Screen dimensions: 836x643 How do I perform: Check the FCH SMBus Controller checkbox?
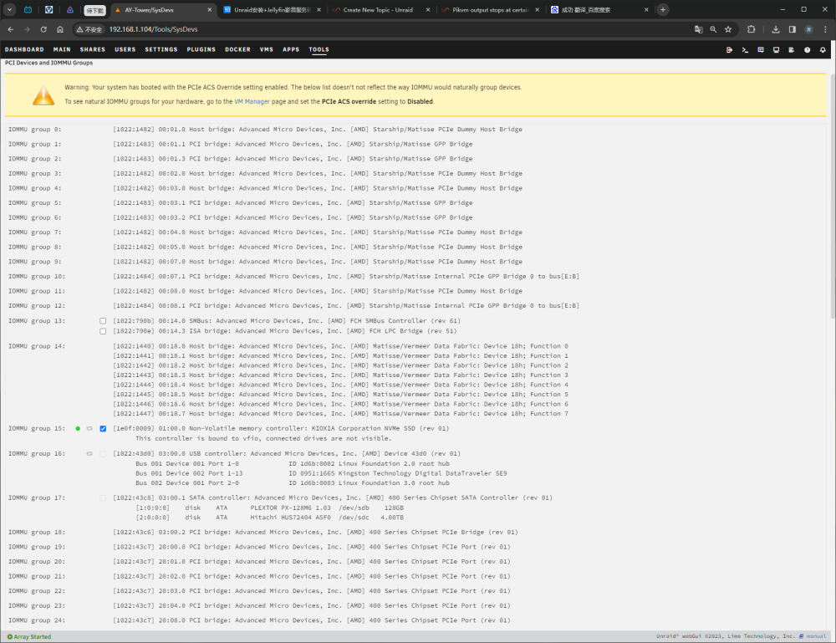103,321
